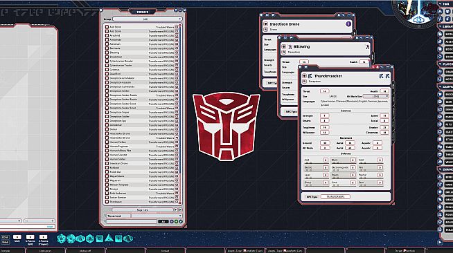Click Thundercracker's Ground movement value
Image resolution: width=453 pixels, height=253 pixels.
click(x=325, y=143)
